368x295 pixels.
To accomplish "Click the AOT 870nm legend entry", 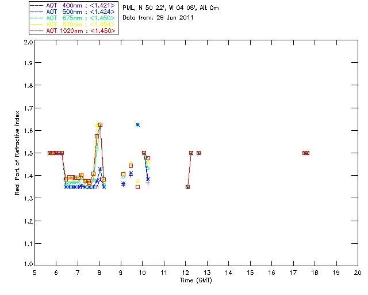I will pos(72,24).
